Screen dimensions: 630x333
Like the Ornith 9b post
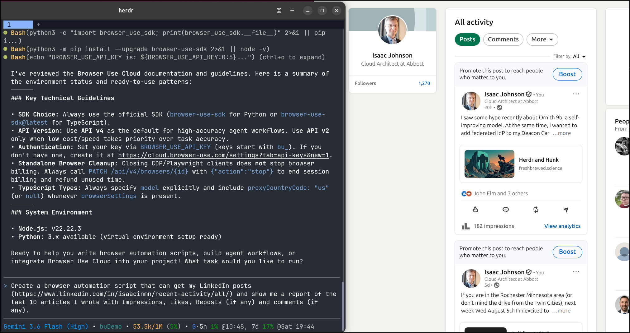click(475, 210)
